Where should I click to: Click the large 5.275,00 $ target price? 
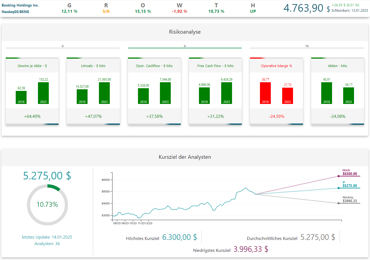(47, 176)
